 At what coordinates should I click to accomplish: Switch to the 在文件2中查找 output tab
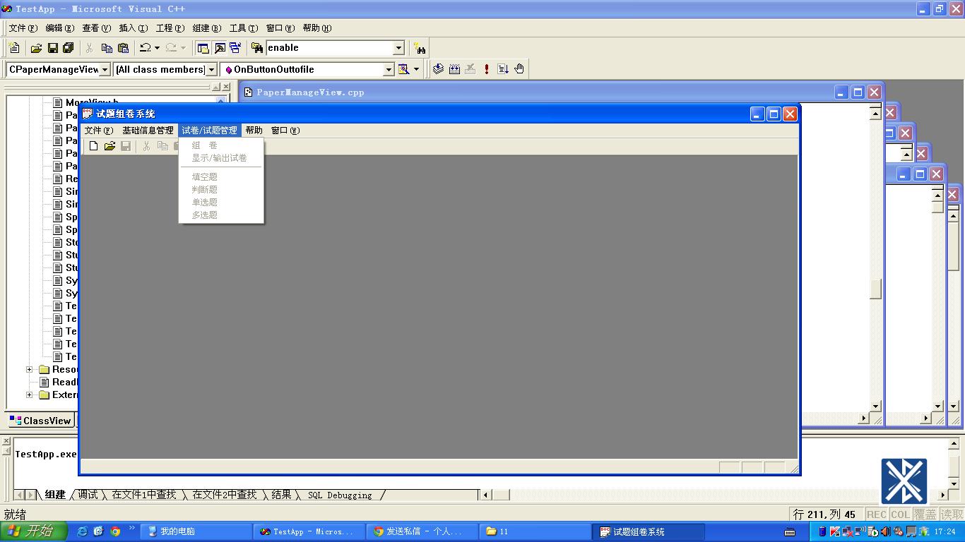tap(225, 495)
